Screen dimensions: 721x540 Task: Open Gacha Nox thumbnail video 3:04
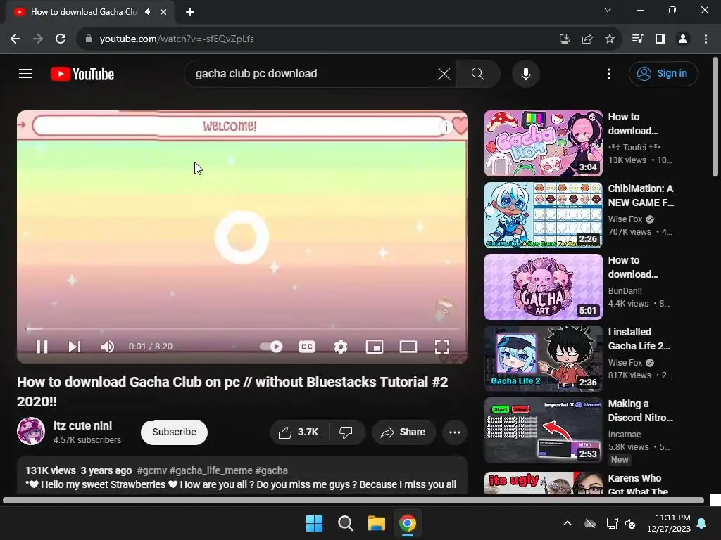point(543,143)
